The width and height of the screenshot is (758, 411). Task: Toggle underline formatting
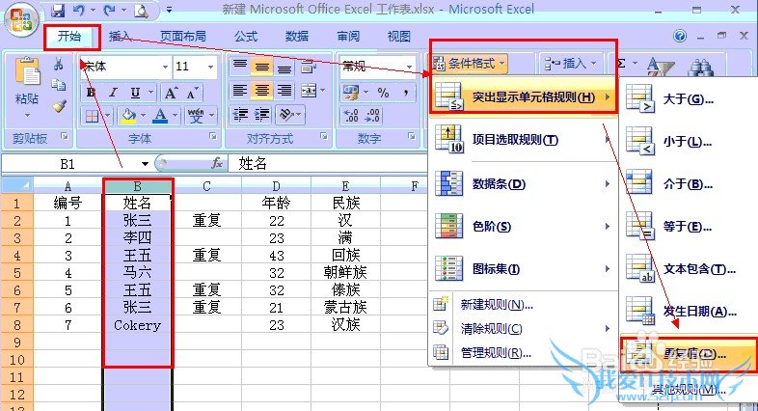pyautogui.click(x=135, y=93)
